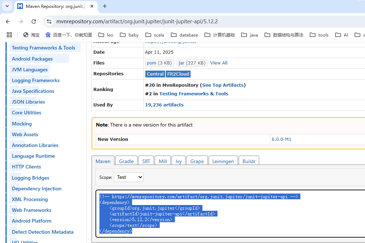This screenshot has width=365, height=243.
Task: Open Web Assets sidebar category
Action: 25,134
